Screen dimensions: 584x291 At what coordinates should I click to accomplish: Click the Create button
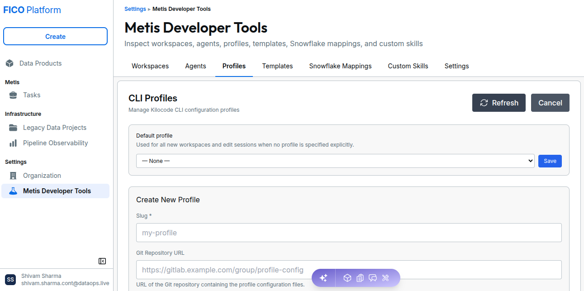tap(55, 37)
